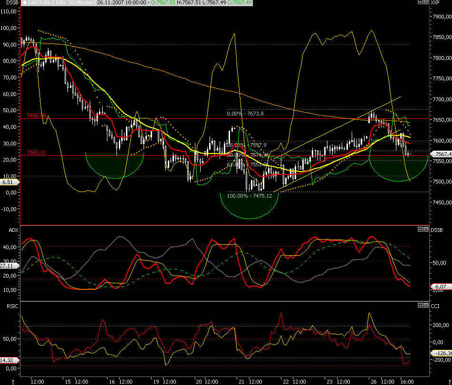Click the 7567 current price marker
Screen dimensions: 452x385
click(441, 154)
